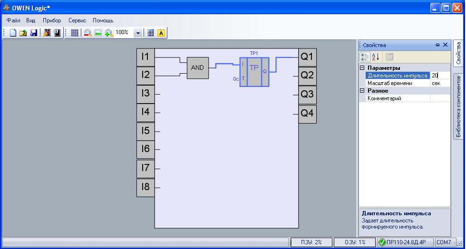This screenshot has height=249, width=466.
Task: Select output Q1
Action: click(307, 57)
